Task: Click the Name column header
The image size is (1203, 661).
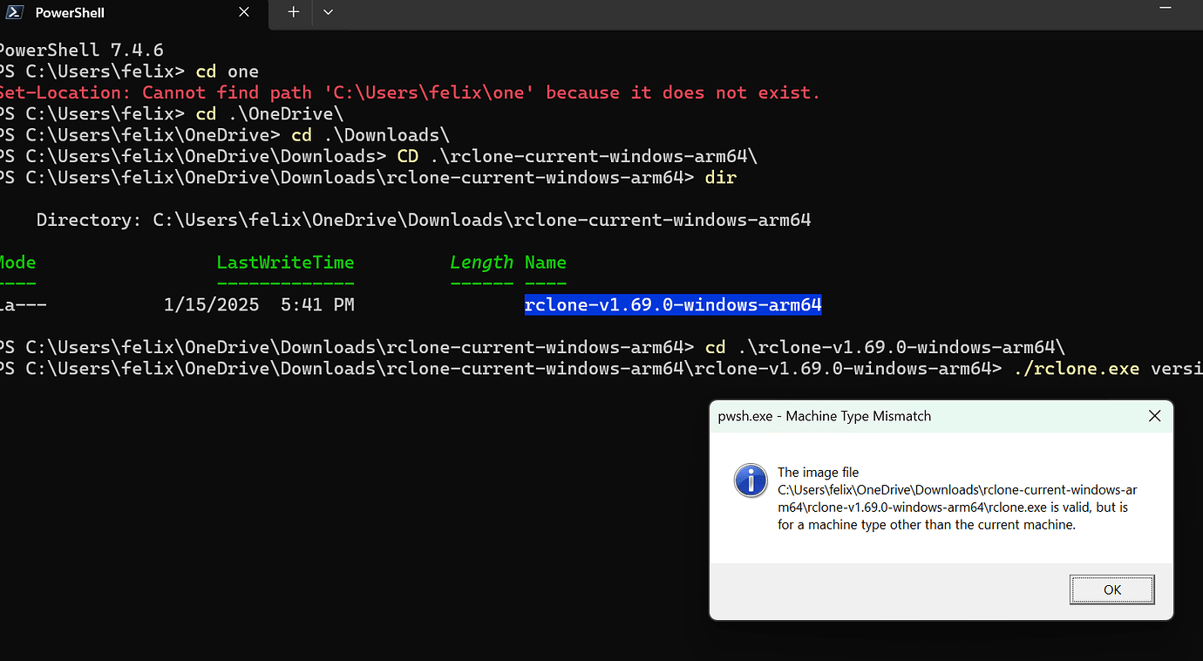Action: (546, 262)
